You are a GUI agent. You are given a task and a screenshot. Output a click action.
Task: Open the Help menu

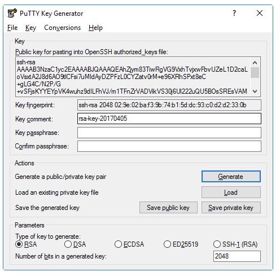pyautogui.click(x=95, y=28)
